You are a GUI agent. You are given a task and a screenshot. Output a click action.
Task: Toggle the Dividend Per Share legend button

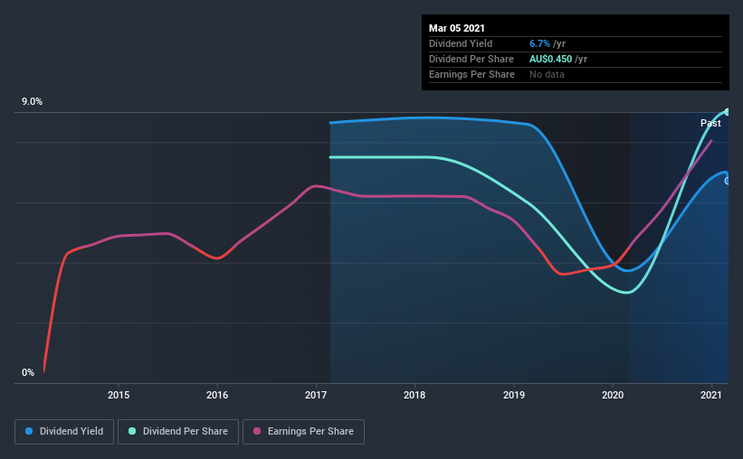pyautogui.click(x=178, y=432)
